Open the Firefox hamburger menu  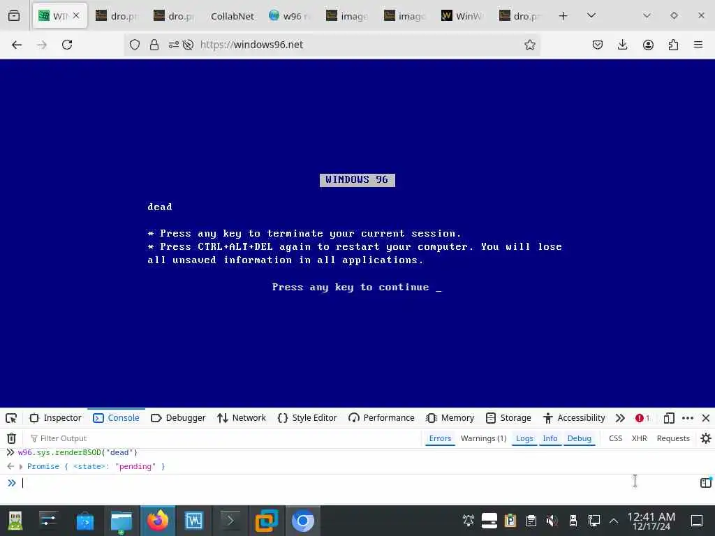pos(698,45)
